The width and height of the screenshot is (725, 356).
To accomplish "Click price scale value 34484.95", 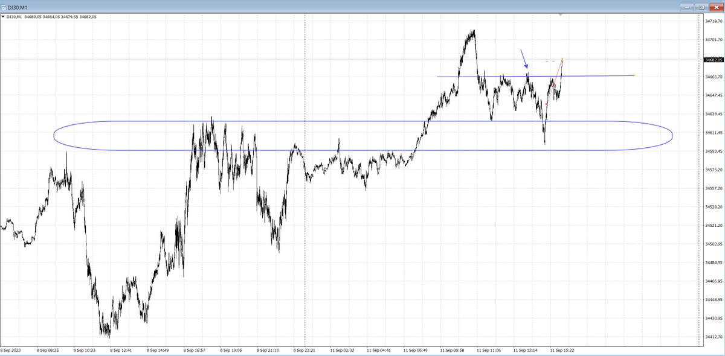I will pyautogui.click(x=714, y=262).
